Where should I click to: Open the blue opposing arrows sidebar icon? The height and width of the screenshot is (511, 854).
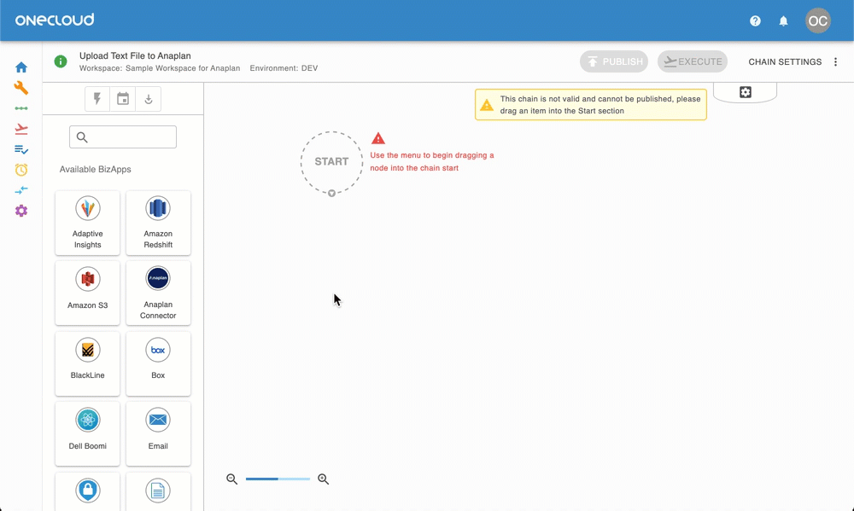click(x=21, y=190)
